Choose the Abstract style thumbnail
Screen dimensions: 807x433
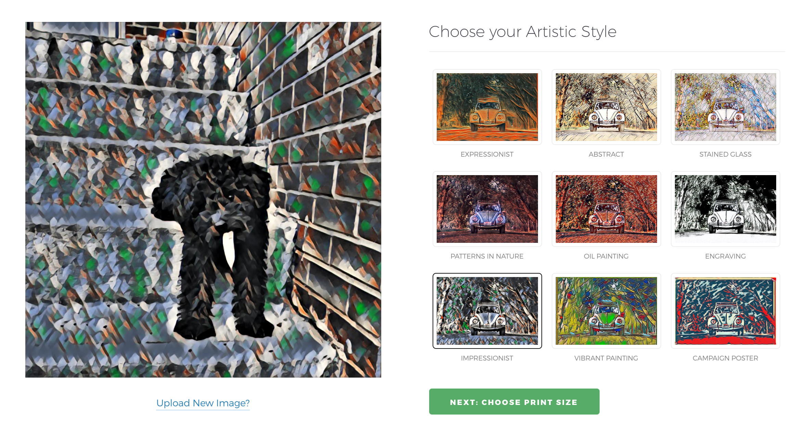pos(606,107)
